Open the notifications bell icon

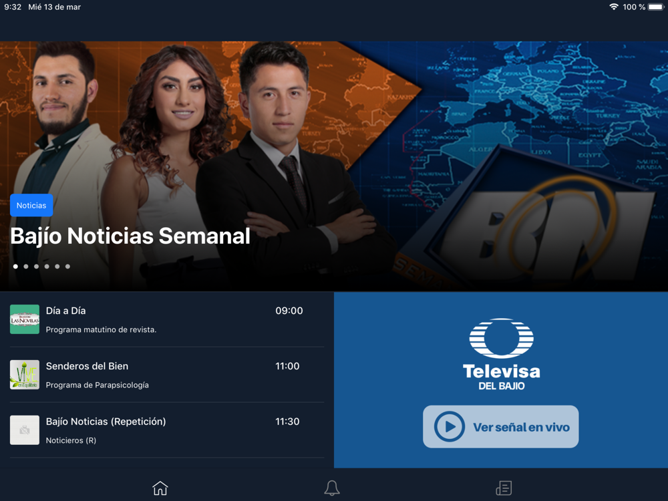(x=332, y=488)
